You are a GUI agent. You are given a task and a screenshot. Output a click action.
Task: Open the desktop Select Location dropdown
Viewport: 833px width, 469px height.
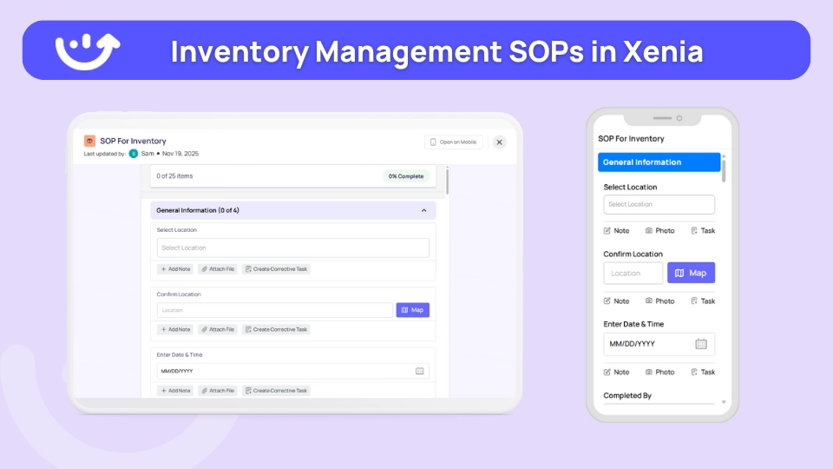coord(292,248)
